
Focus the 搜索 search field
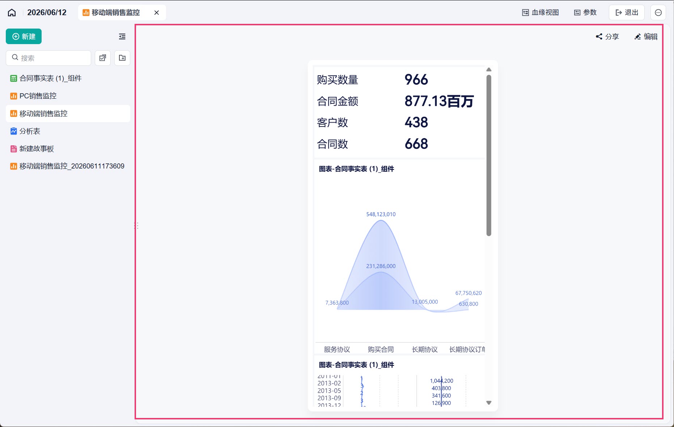coord(48,58)
